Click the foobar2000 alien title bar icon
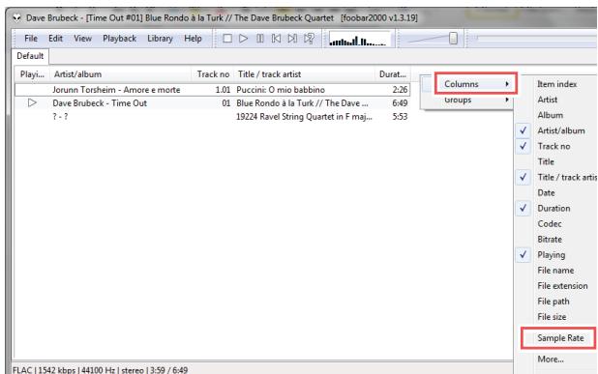 (x=16, y=18)
